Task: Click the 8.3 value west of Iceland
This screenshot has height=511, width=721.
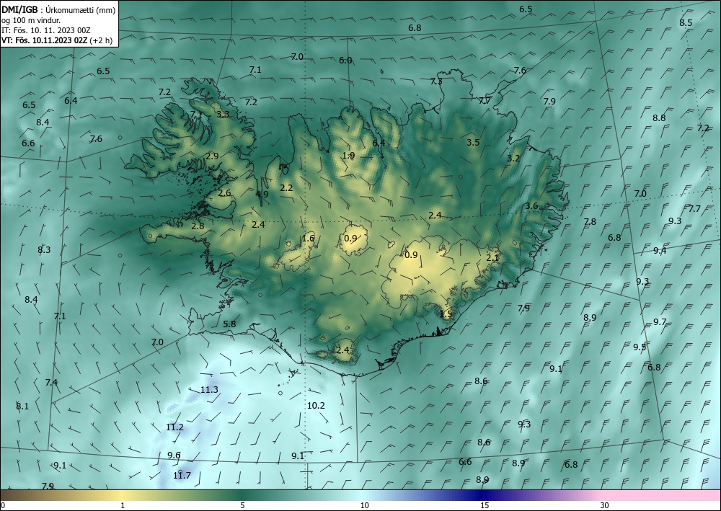Action: pos(44,250)
